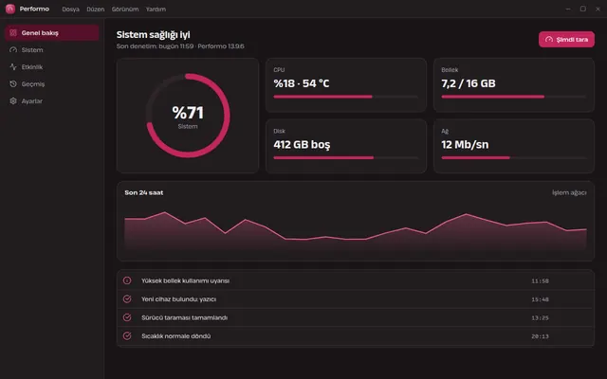Click check icon beside Sürücü taraması tamamlandı
This screenshot has height=379, width=607.
pos(127,317)
